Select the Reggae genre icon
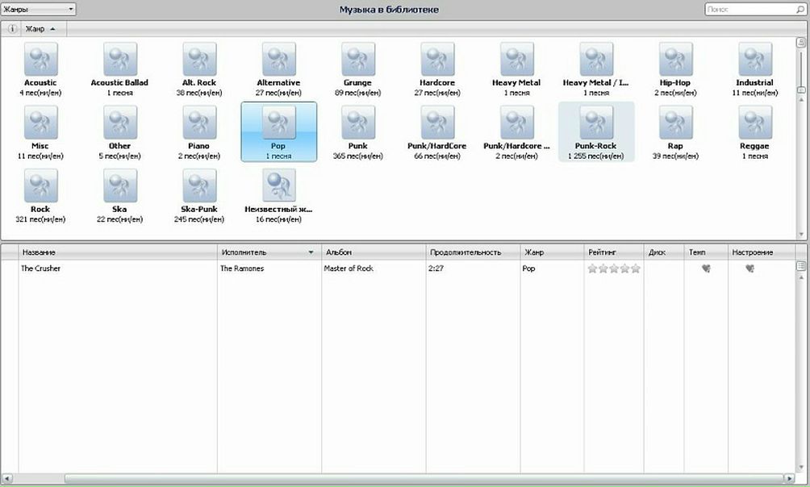This screenshot has width=810, height=487. pos(755,123)
